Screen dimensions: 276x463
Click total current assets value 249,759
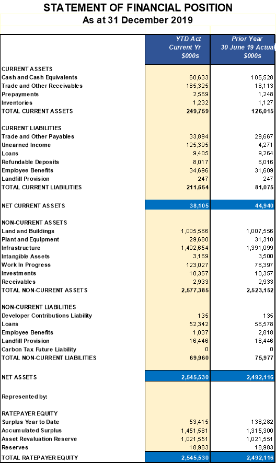click(198, 111)
